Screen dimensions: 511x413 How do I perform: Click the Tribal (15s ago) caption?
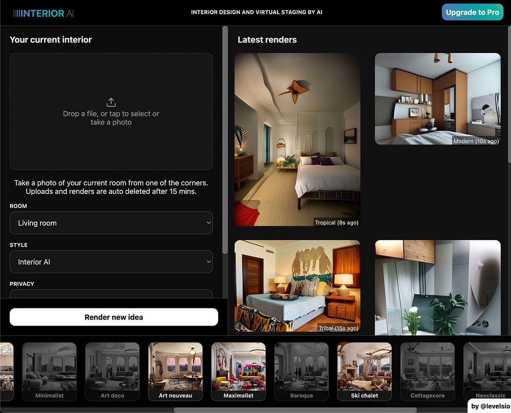click(338, 328)
